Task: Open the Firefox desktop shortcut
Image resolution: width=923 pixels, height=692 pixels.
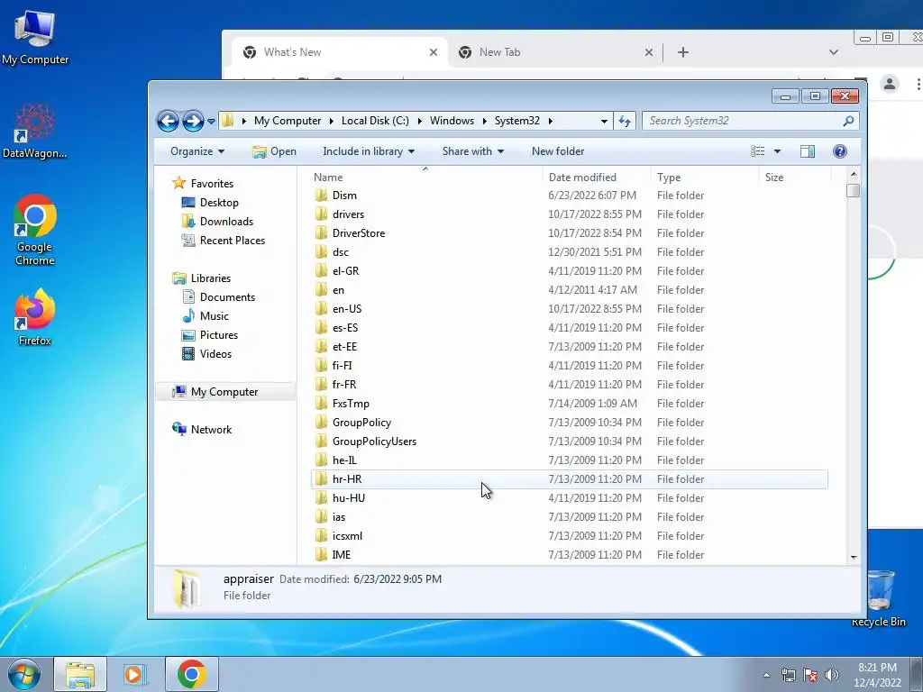Action: coord(35,318)
